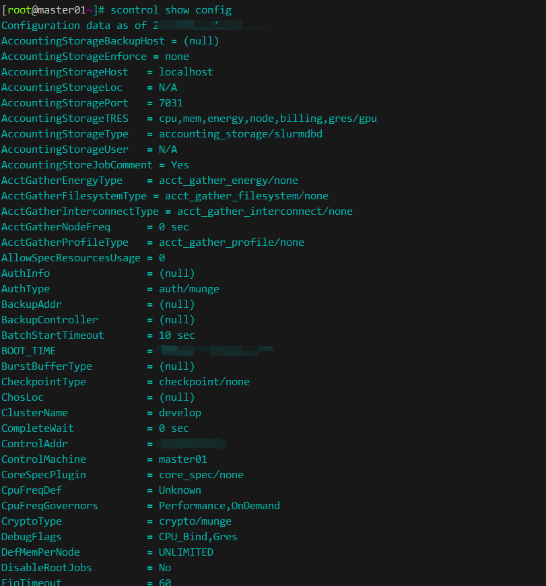Click the 'Performance,OnDemand' governors value

pyautogui.click(x=219, y=506)
